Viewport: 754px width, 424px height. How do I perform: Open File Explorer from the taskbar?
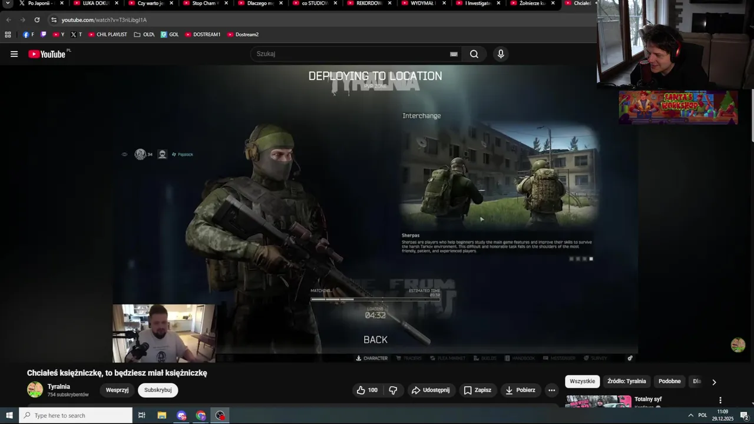click(x=162, y=416)
